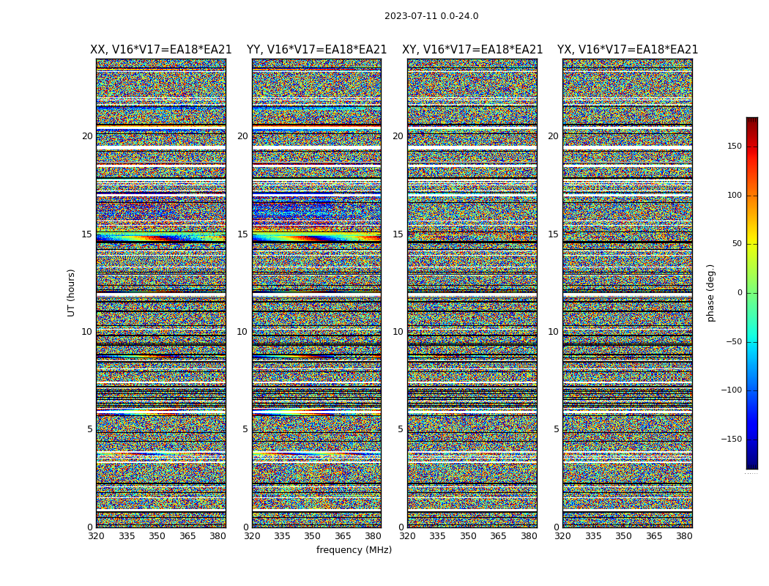Screen dimensions: 769x586
Task: Click the 10 hour tick of XY panel
Action: pyautogui.click(x=398, y=332)
